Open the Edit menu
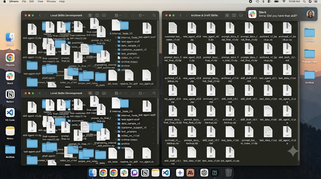 tap(32, 2)
